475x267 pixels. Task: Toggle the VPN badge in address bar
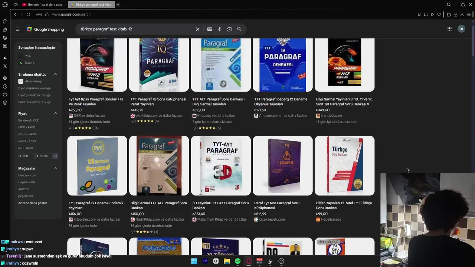38,14
